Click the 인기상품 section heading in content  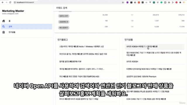pyautogui.click(x=129, y=40)
